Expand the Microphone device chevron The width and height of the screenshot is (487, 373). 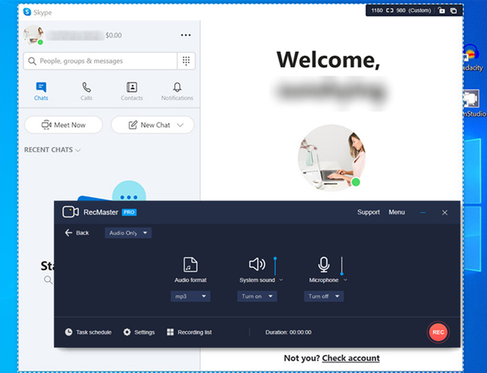(345, 280)
